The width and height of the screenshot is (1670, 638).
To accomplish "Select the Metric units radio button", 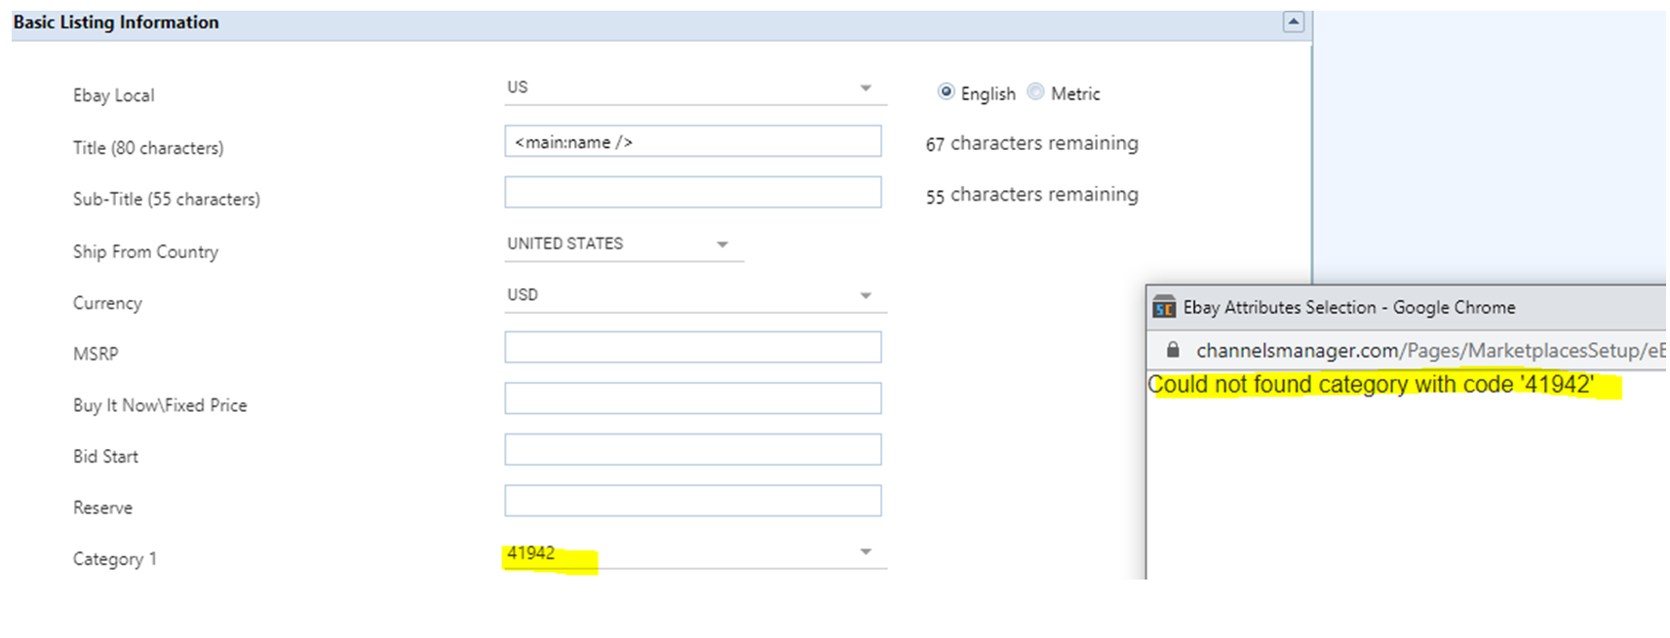I will point(1035,92).
